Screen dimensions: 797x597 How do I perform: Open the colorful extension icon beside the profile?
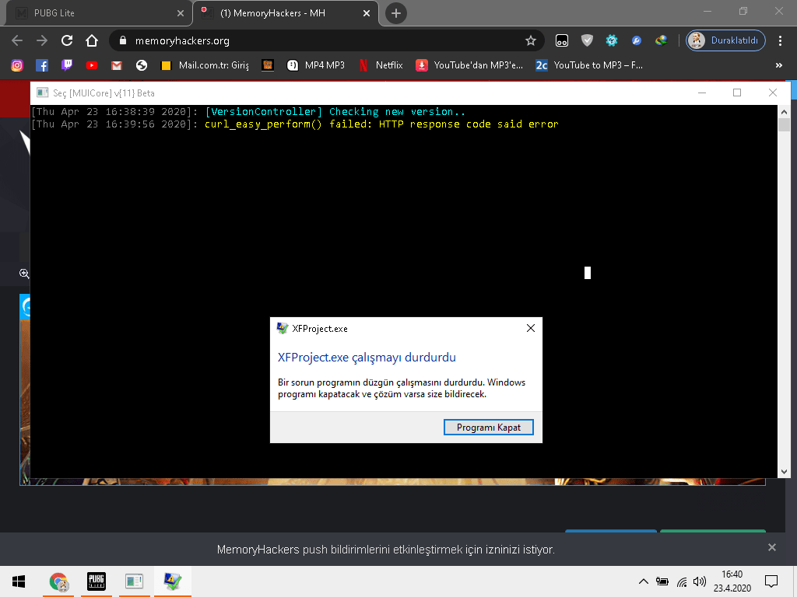(x=661, y=40)
